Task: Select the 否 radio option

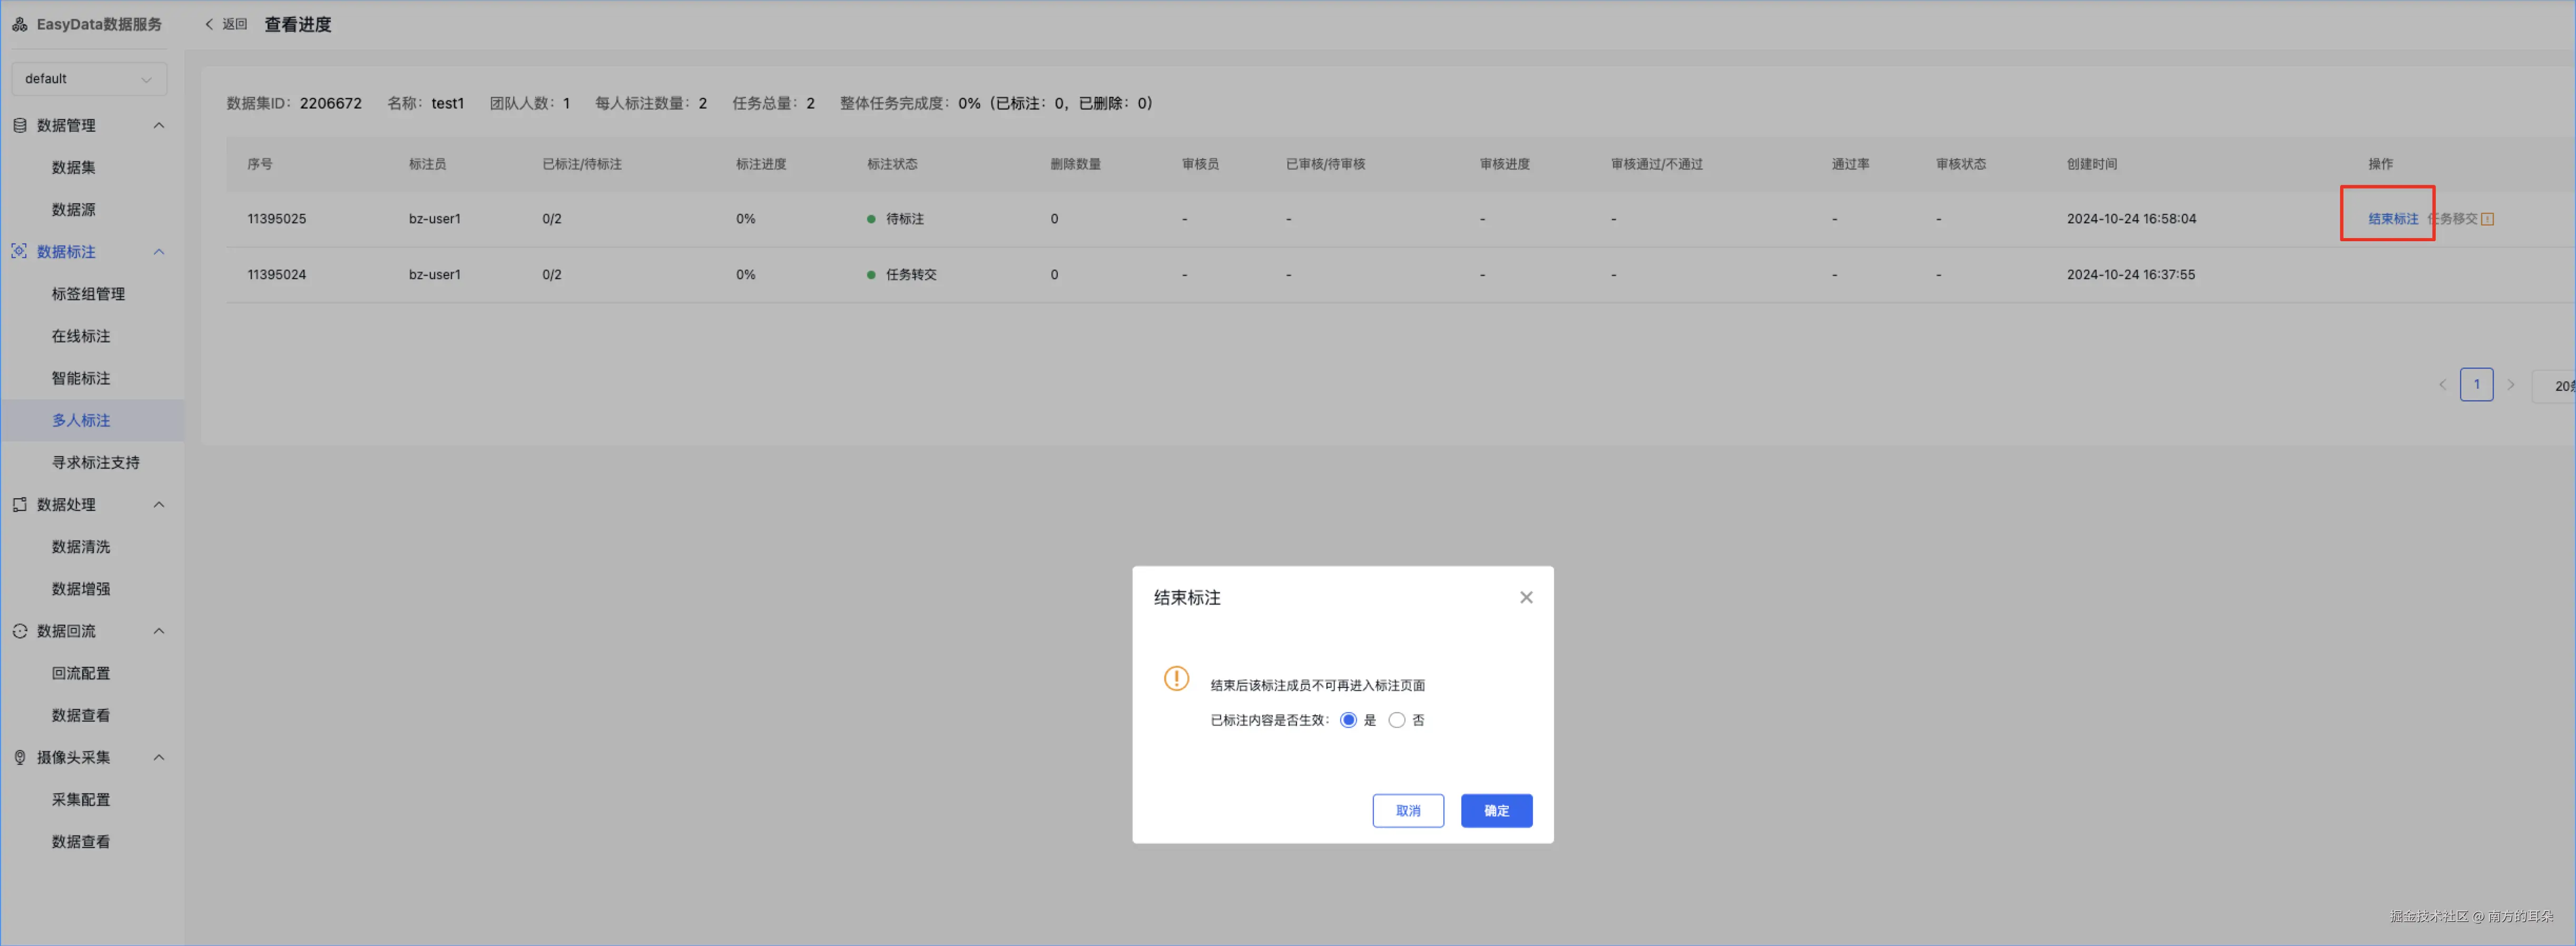Action: [1396, 720]
